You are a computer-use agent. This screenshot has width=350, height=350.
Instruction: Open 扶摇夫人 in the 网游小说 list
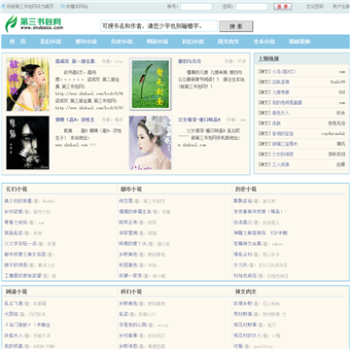(x=14, y=335)
